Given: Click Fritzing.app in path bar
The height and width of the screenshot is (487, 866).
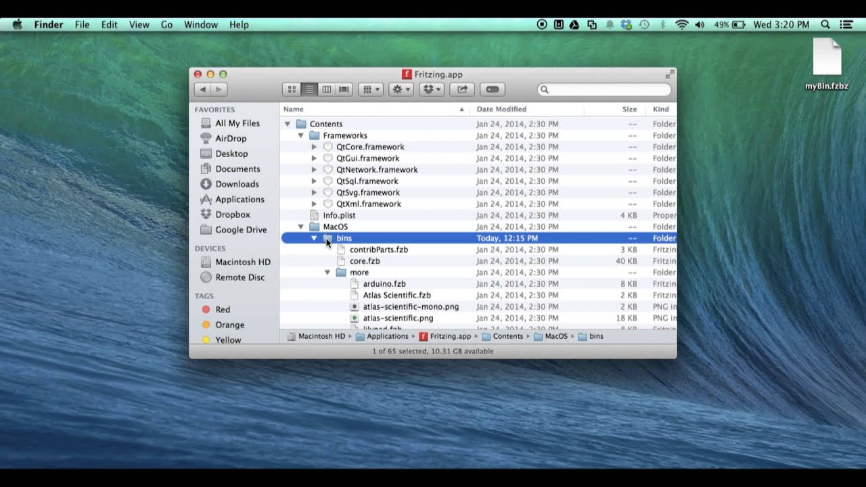Looking at the screenshot, I should (x=445, y=336).
